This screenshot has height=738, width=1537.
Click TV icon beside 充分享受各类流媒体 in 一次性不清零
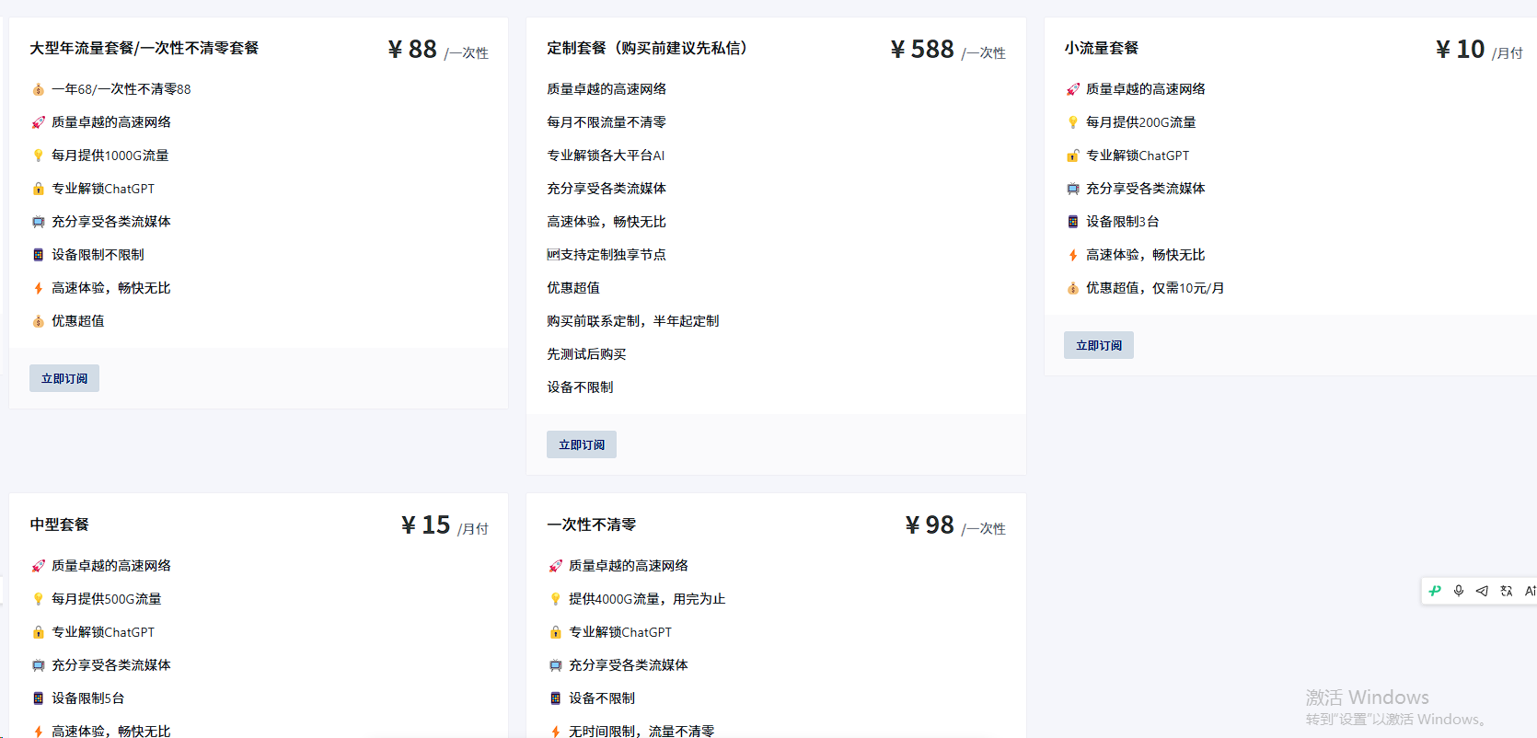coord(555,665)
